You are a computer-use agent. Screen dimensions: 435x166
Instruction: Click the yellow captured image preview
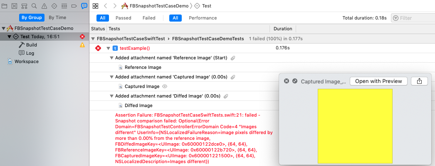[355, 126]
